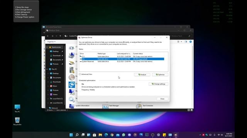The width and height of the screenshot is (247, 138).
Task: Select Music in the navigation pane
Action: (55, 86)
